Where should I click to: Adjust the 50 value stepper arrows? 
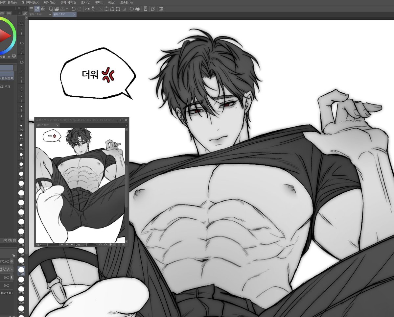pos(8,285)
